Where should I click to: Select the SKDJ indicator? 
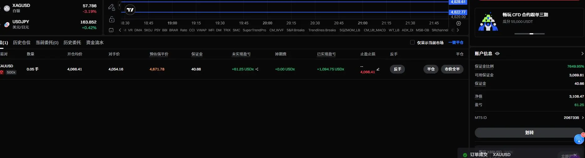pyautogui.click(x=148, y=30)
